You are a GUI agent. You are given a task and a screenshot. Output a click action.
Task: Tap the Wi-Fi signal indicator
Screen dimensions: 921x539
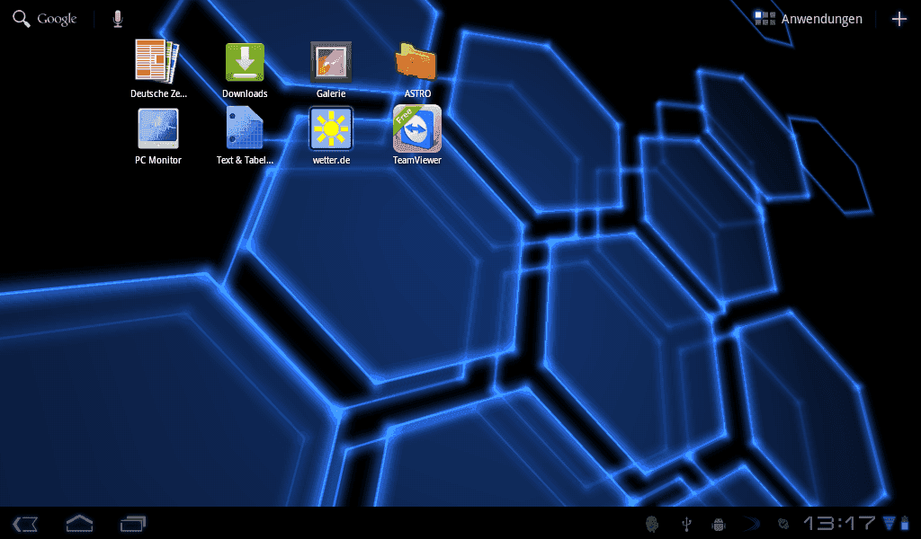point(890,523)
